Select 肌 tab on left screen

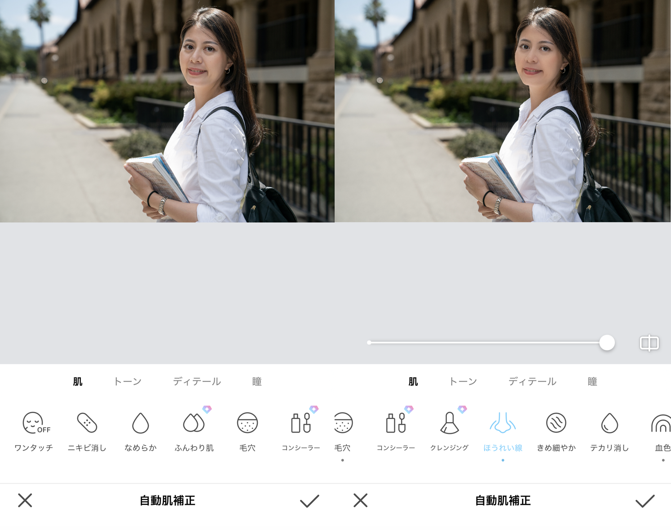78,382
